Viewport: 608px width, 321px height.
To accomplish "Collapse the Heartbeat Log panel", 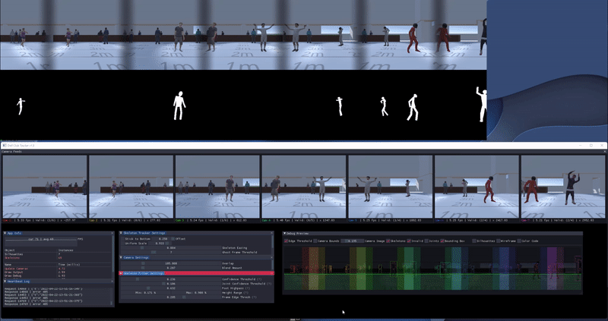I will pyautogui.click(x=5, y=282).
